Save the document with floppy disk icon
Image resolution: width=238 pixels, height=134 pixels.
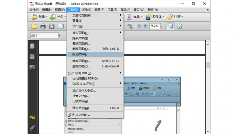pos(52,26)
